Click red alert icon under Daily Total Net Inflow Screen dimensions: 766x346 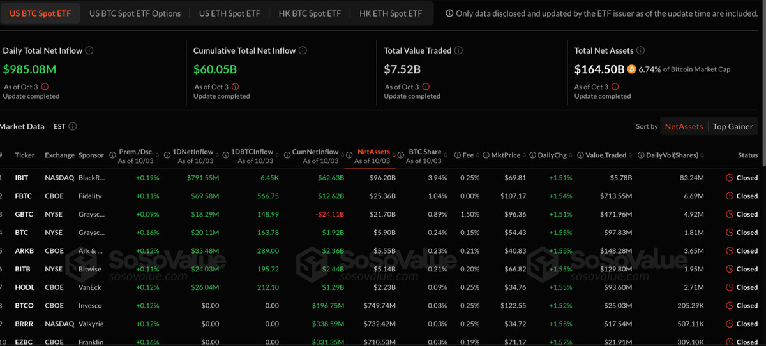[x=45, y=87]
